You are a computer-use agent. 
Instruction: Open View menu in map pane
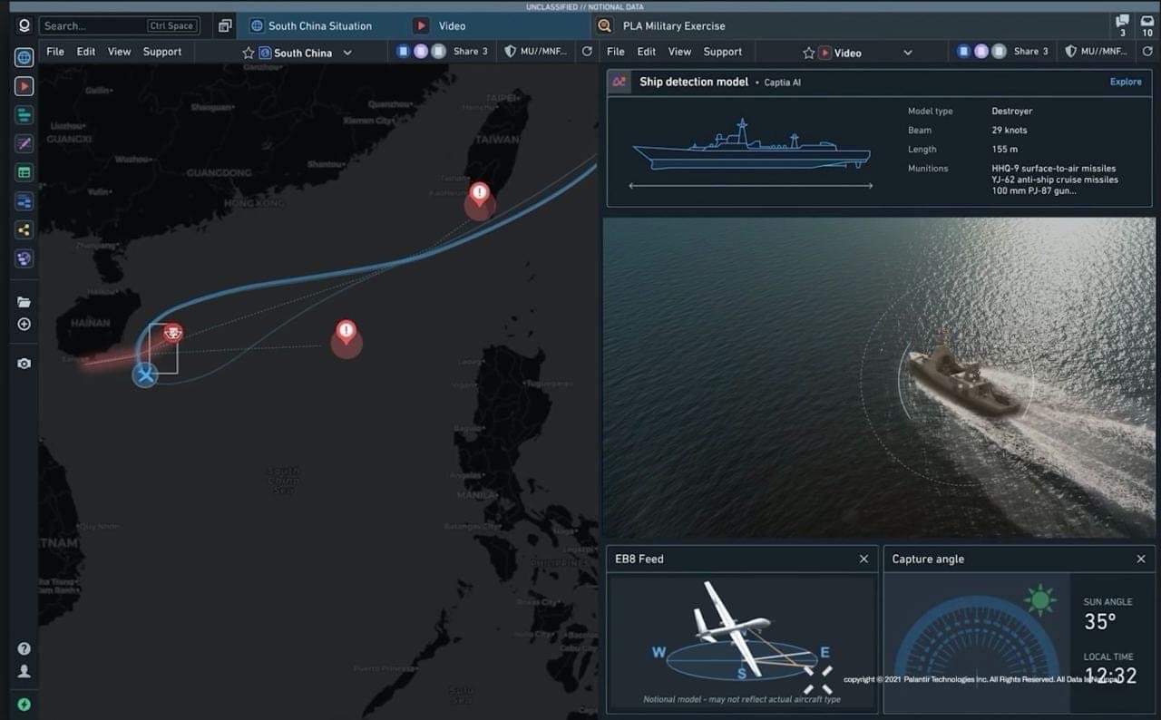point(120,52)
